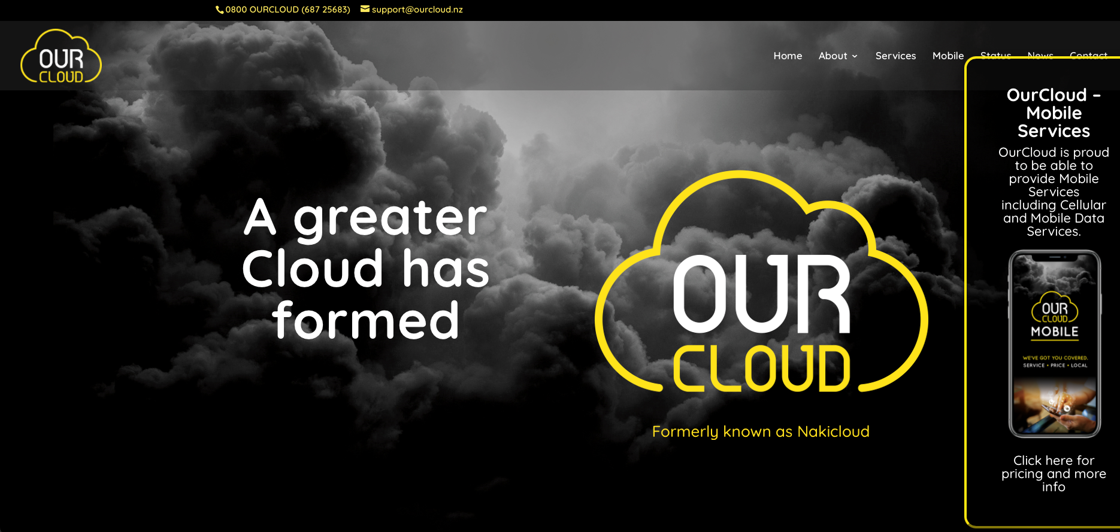Click the envelope email icon
This screenshot has width=1120, height=532.
[365, 9]
